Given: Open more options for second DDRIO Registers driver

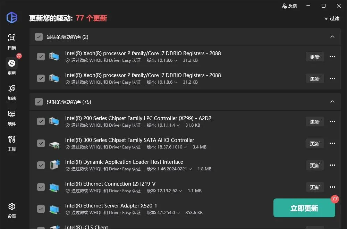Looking at the screenshot, I should (x=332, y=78).
